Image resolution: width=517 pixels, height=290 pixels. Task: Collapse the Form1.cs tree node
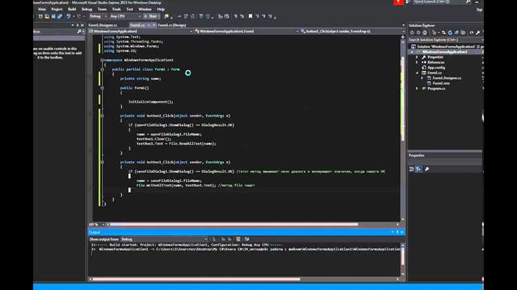[417, 73]
